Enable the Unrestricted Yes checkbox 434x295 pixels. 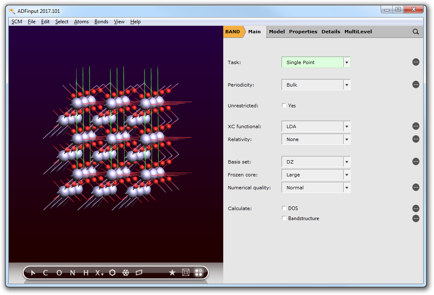284,106
